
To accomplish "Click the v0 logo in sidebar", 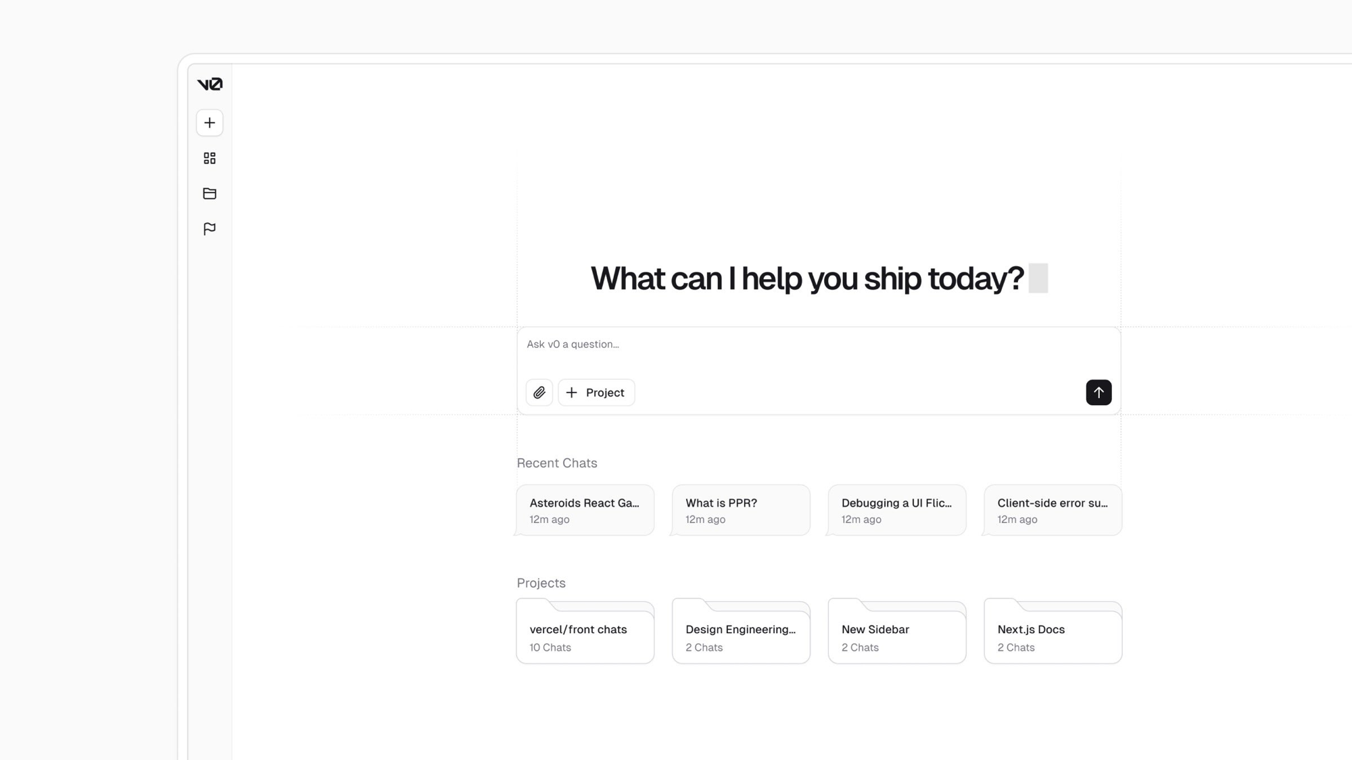I will click(x=210, y=84).
